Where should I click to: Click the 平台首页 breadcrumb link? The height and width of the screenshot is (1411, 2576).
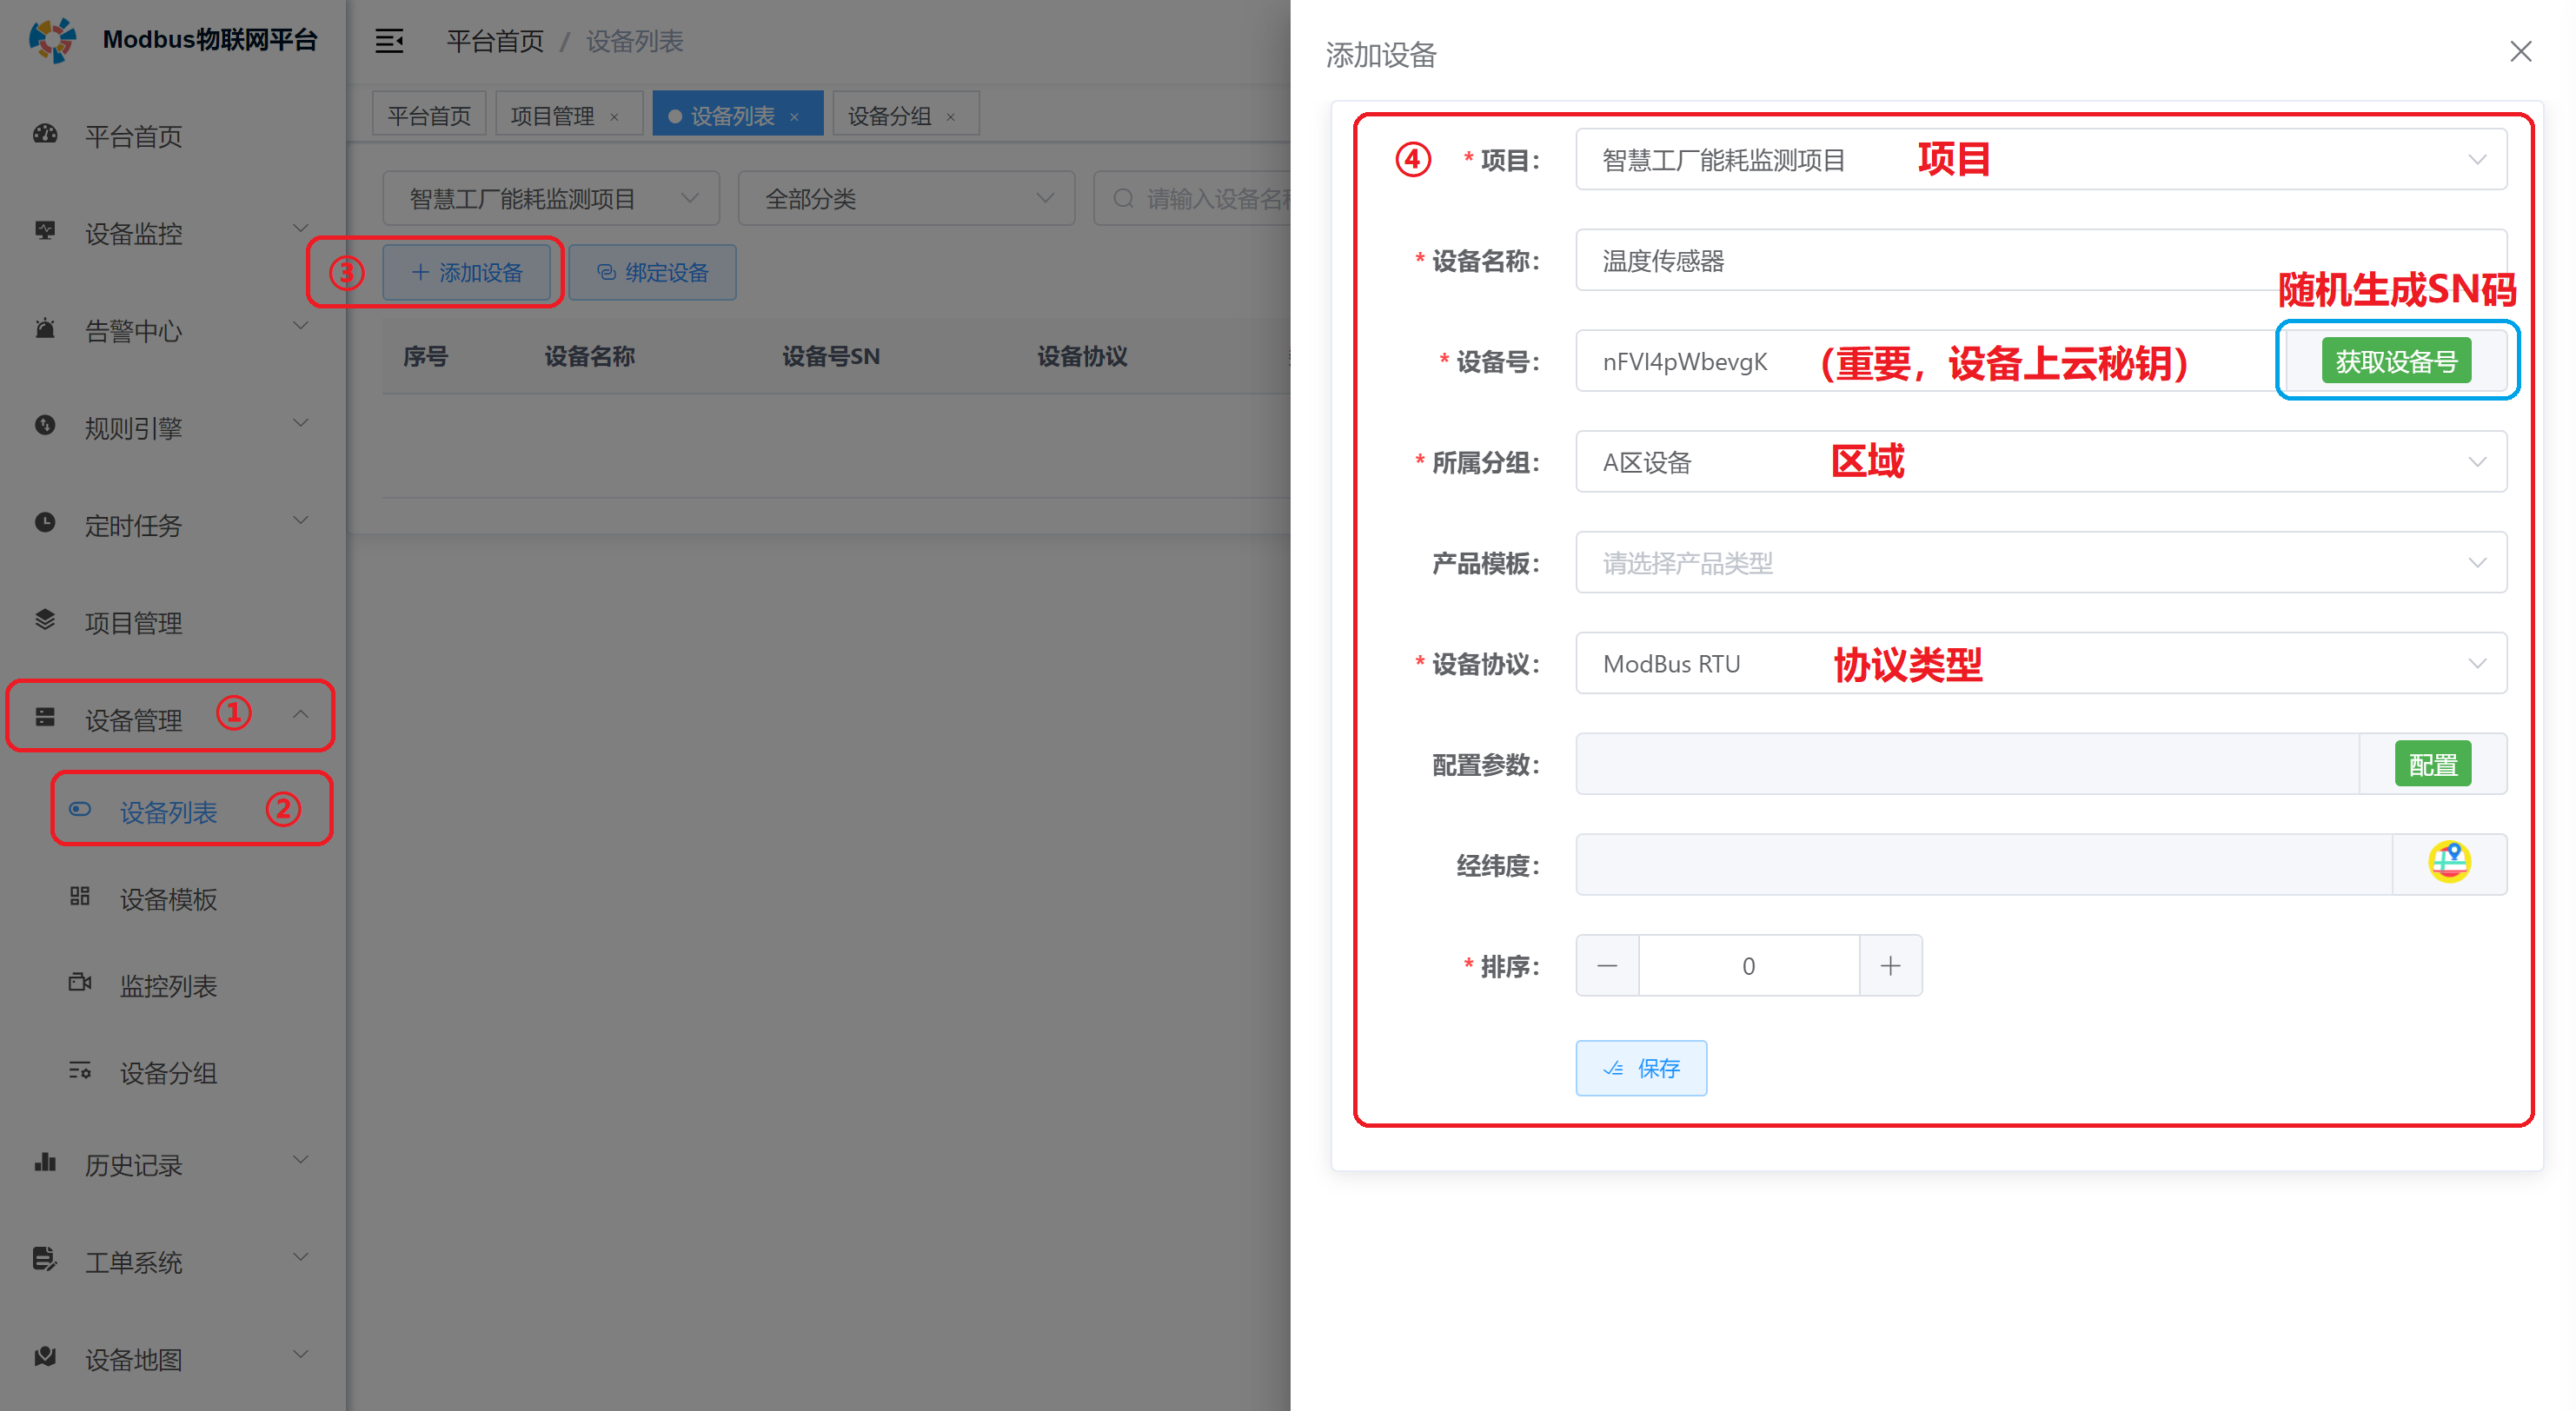[494, 41]
